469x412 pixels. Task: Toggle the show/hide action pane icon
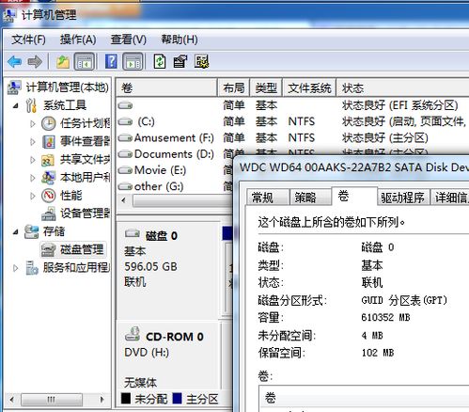coord(133,61)
